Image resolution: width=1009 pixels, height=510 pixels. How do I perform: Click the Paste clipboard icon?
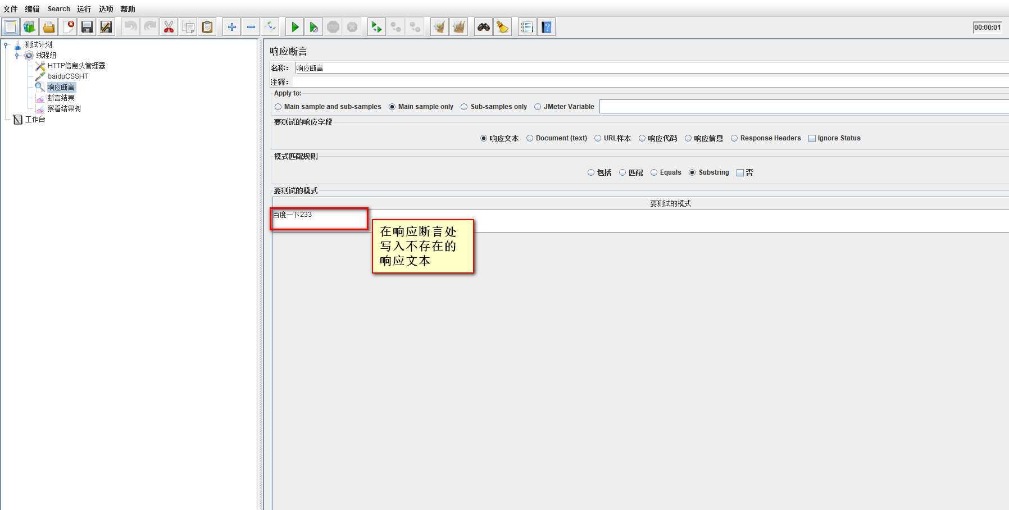point(207,27)
